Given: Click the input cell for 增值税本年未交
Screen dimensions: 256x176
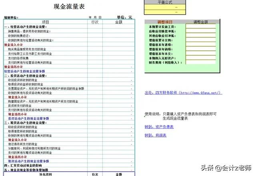Looking at the screenshot, I should tap(201, 53).
